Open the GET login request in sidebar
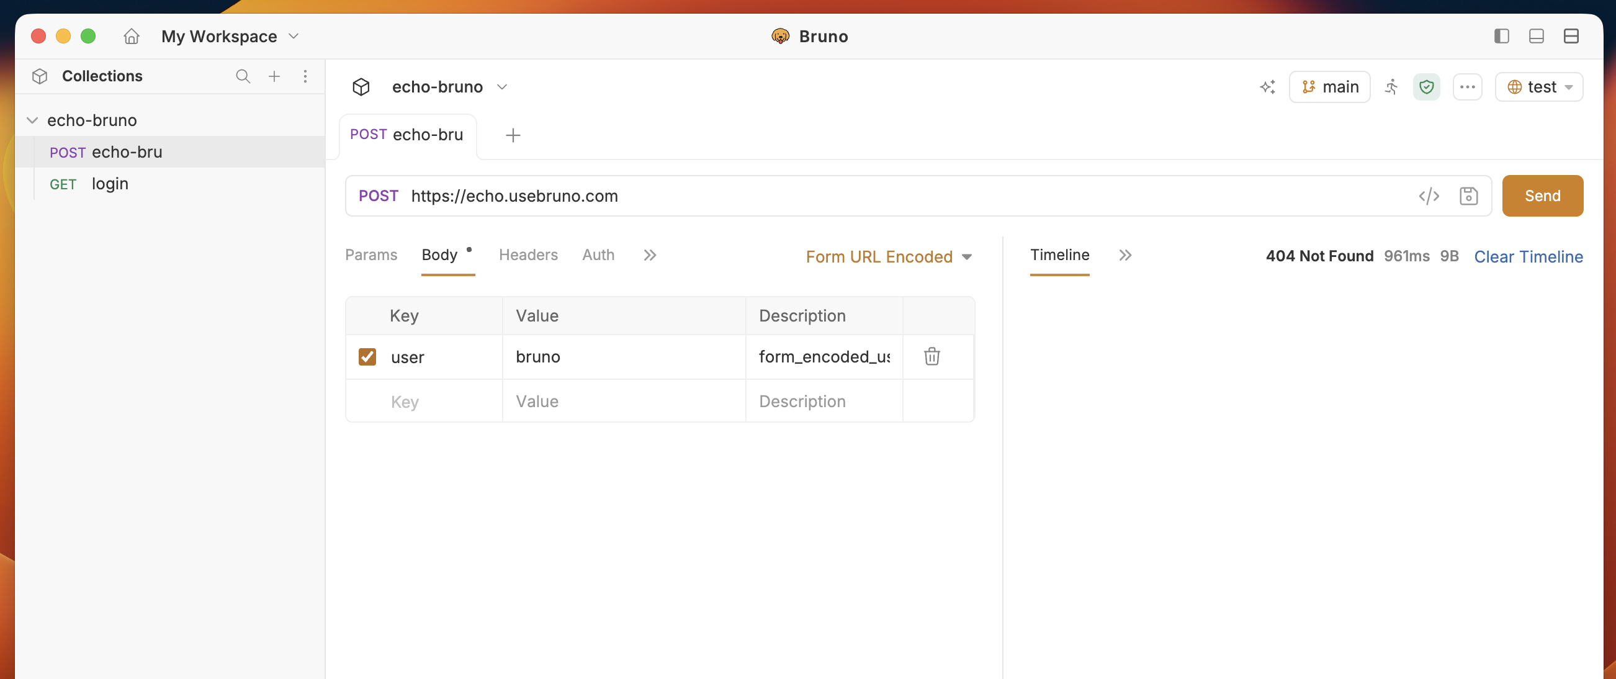Screen dimensions: 1616x679 pos(170,184)
